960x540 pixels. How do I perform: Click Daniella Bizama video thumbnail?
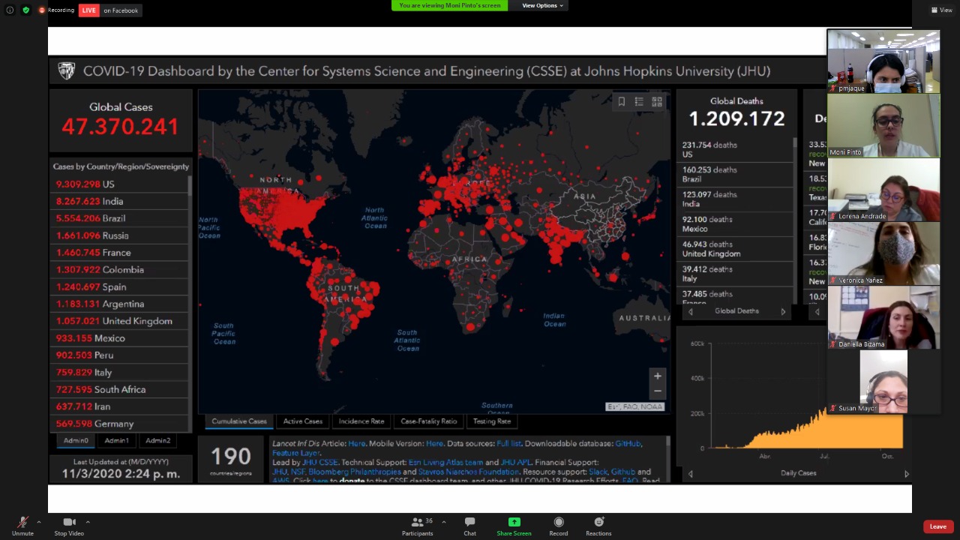pyautogui.click(x=883, y=317)
